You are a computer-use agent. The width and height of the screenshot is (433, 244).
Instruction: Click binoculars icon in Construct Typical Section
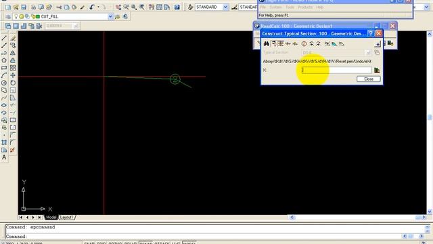pos(266,43)
